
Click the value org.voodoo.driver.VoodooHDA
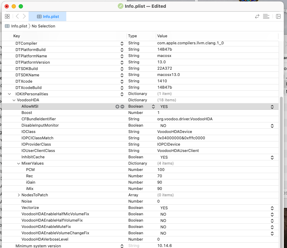pos(185,119)
